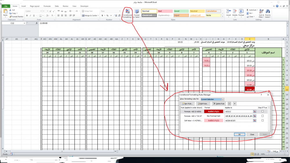
Task: Click the insert function fx icon
Action: pos(37,23)
